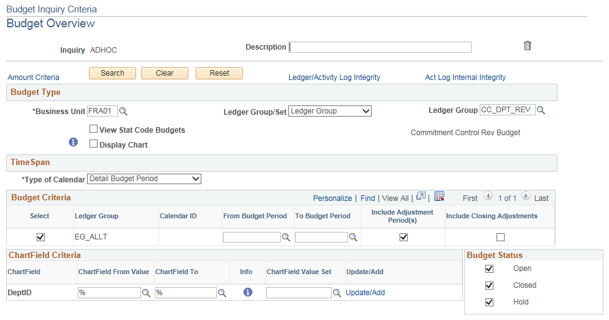Download Budget Criteria grid to spreadsheet

[x=439, y=197]
